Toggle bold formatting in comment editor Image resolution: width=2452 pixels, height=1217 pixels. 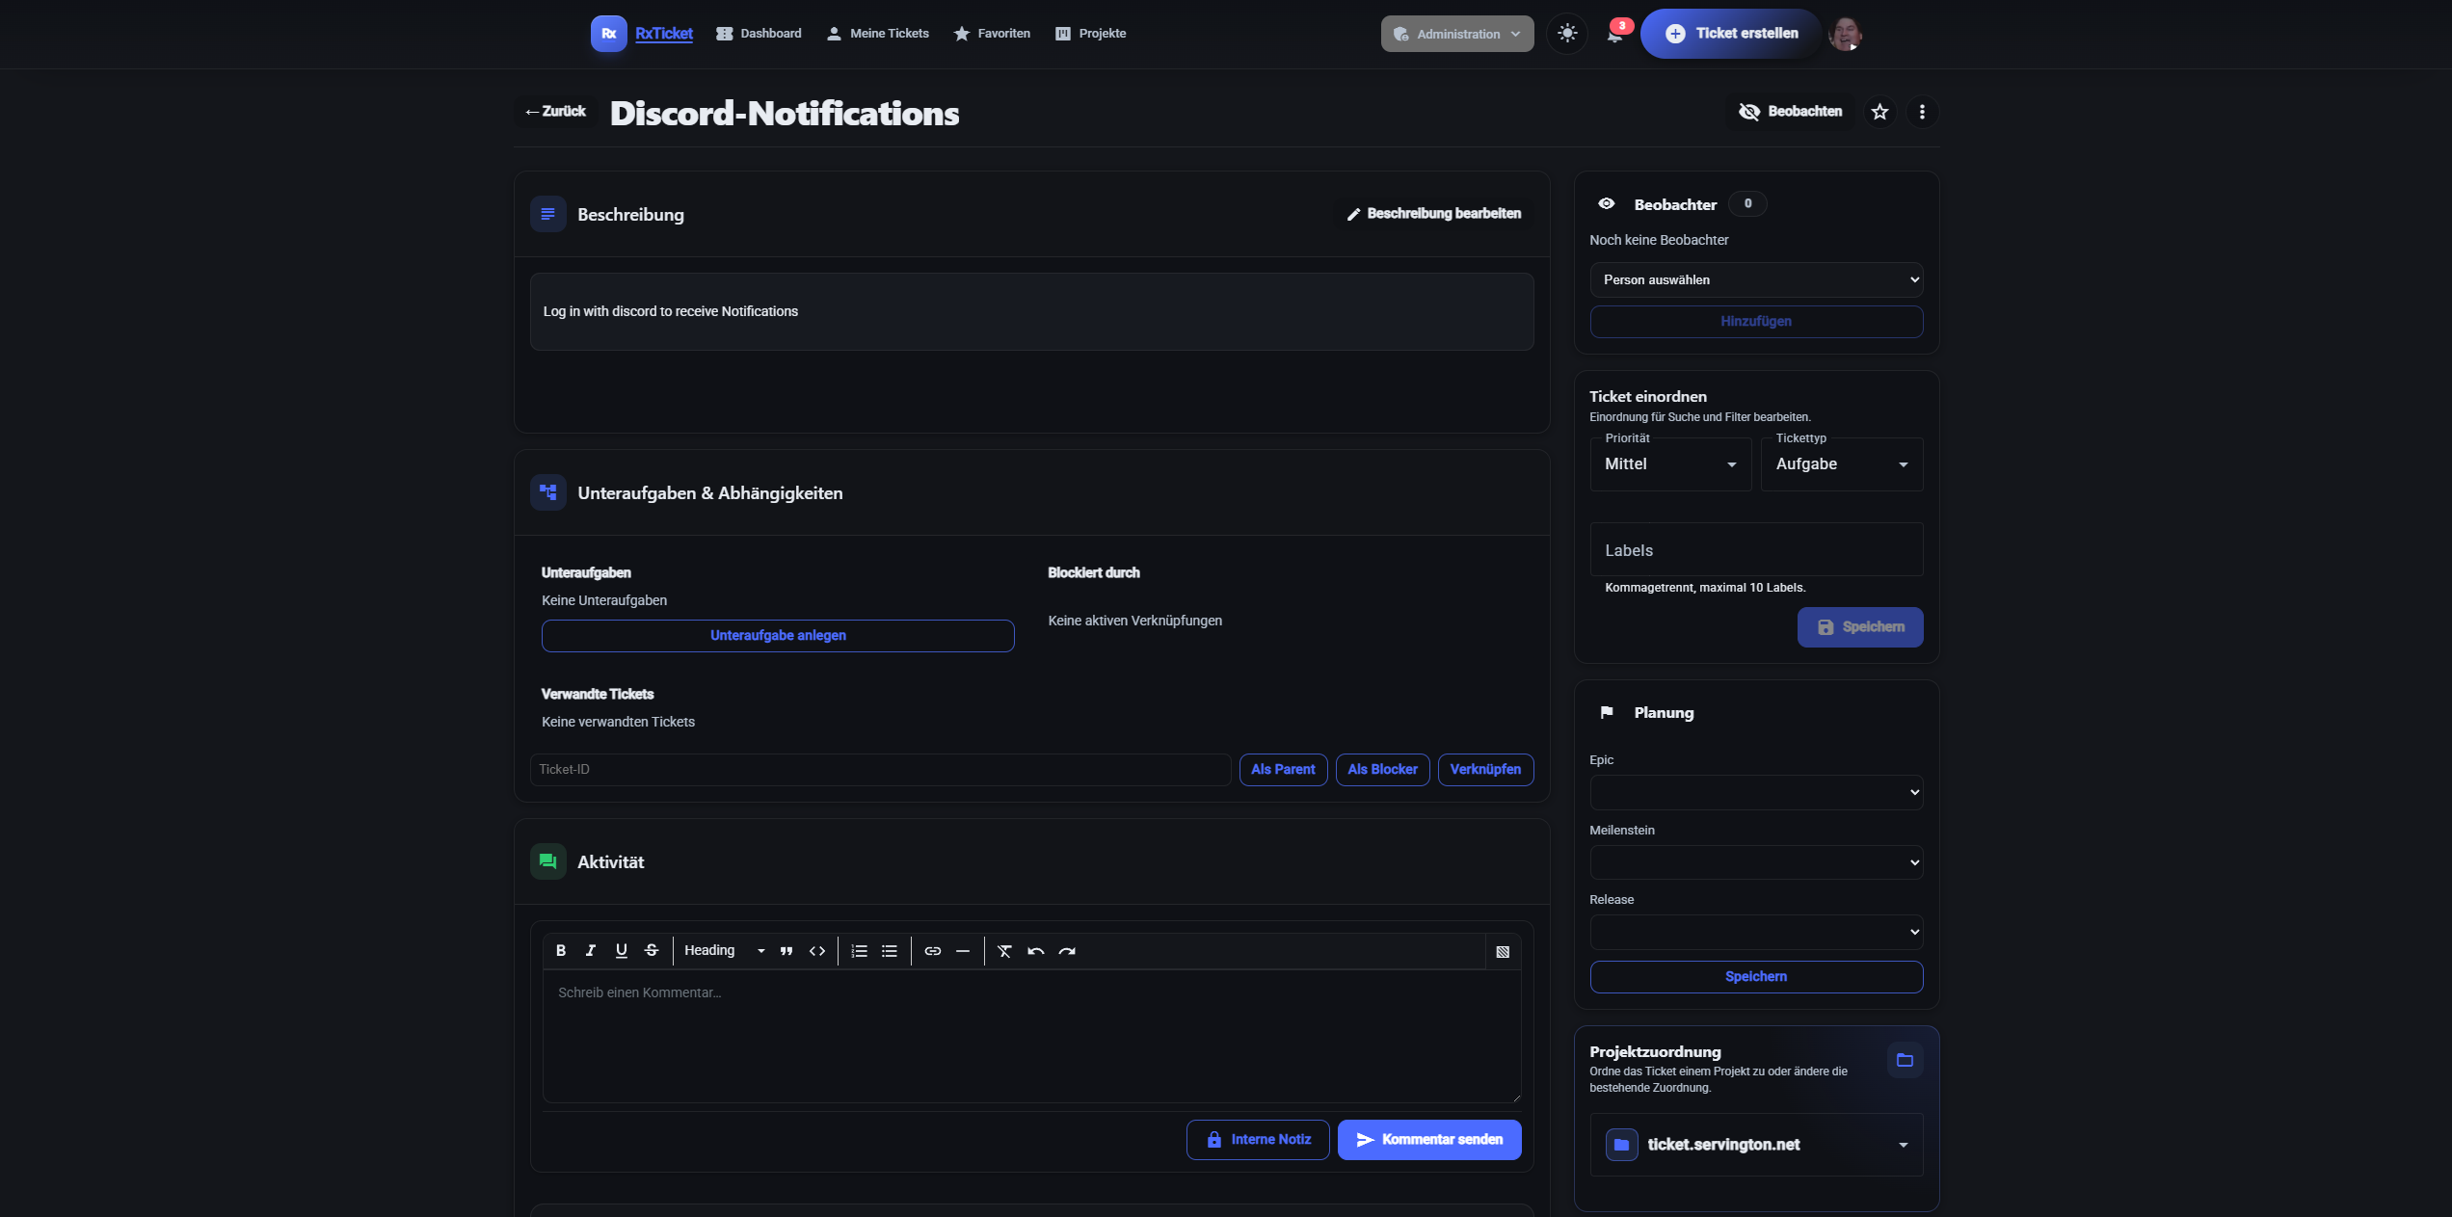(x=561, y=951)
